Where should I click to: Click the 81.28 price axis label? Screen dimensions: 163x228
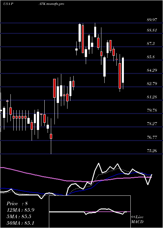[152, 97]
